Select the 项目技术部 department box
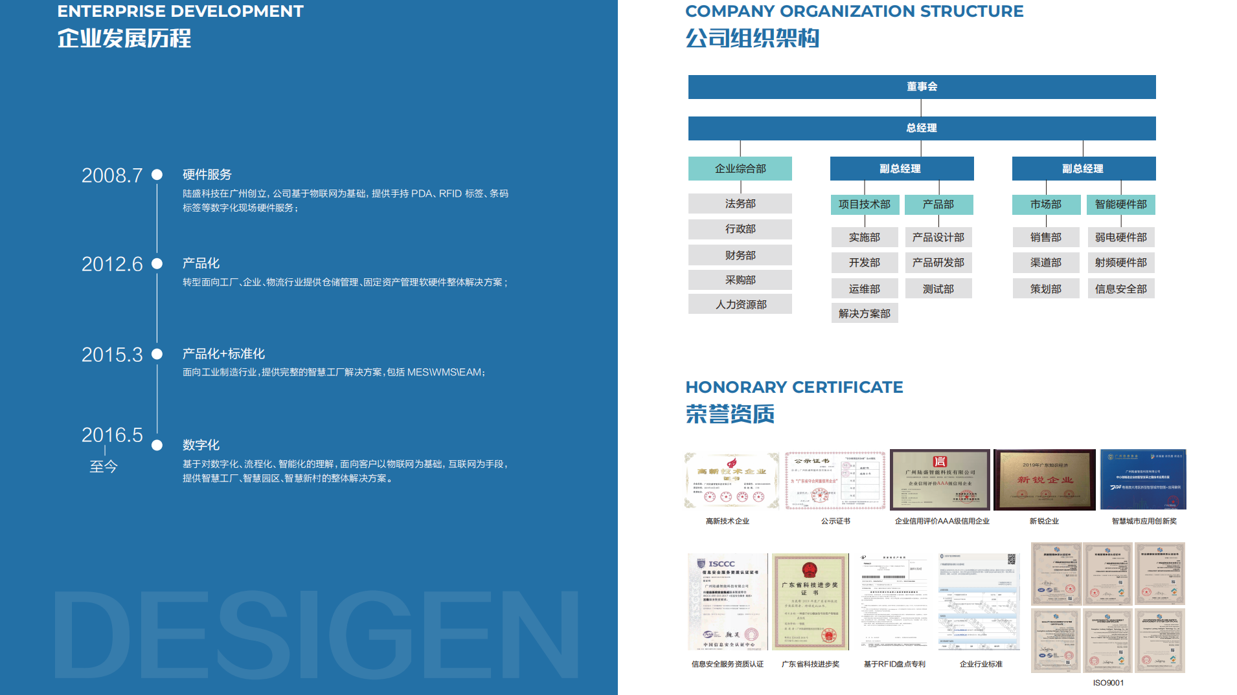The height and width of the screenshot is (695, 1237). coord(864,204)
